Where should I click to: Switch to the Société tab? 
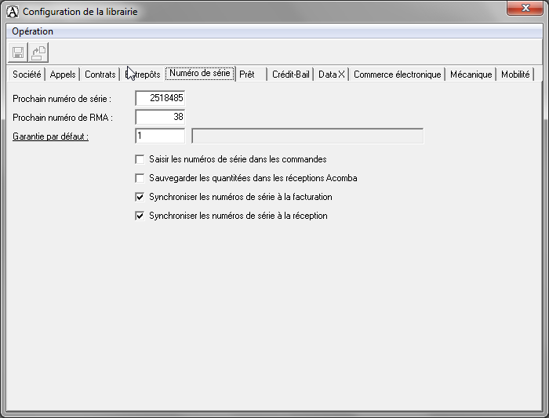pyautogui.click(x=27, y=75)
